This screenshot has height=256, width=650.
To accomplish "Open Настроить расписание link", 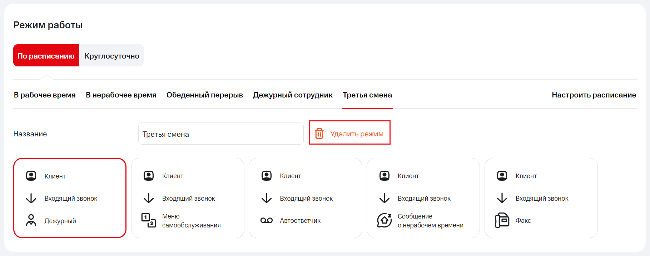I will click(594, 95).
